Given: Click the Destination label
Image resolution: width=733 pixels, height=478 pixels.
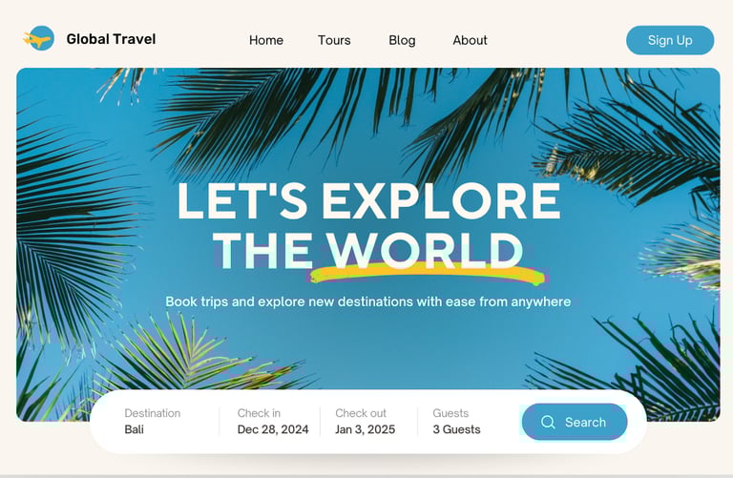Looking at the screenshot, I should 153,413.
